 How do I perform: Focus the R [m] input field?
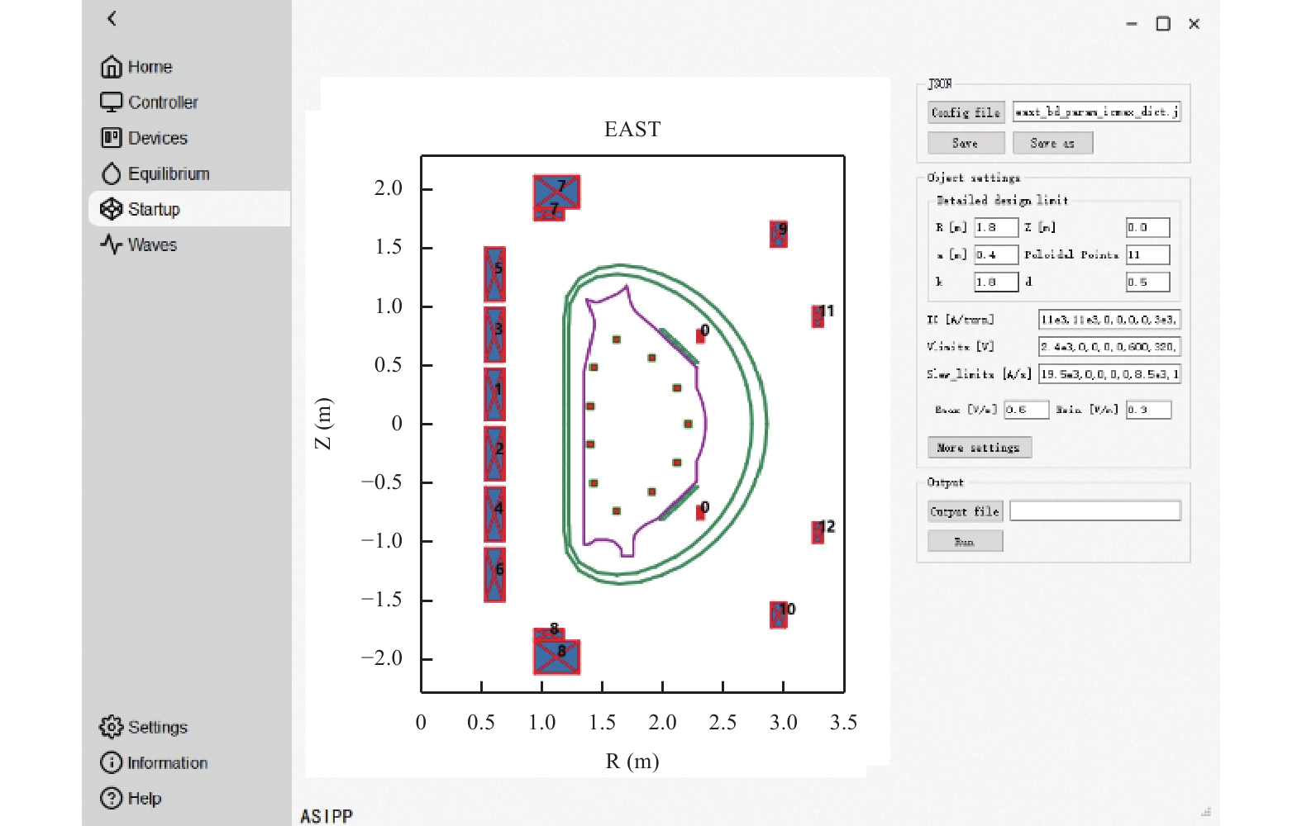pyautogui.click(x=996, y=227)
